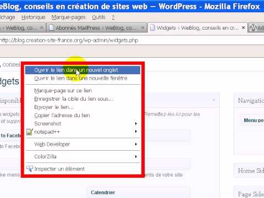Open the Navigation widget area header
The width and height of the screenshot is (264, 198).
point(249,101)
